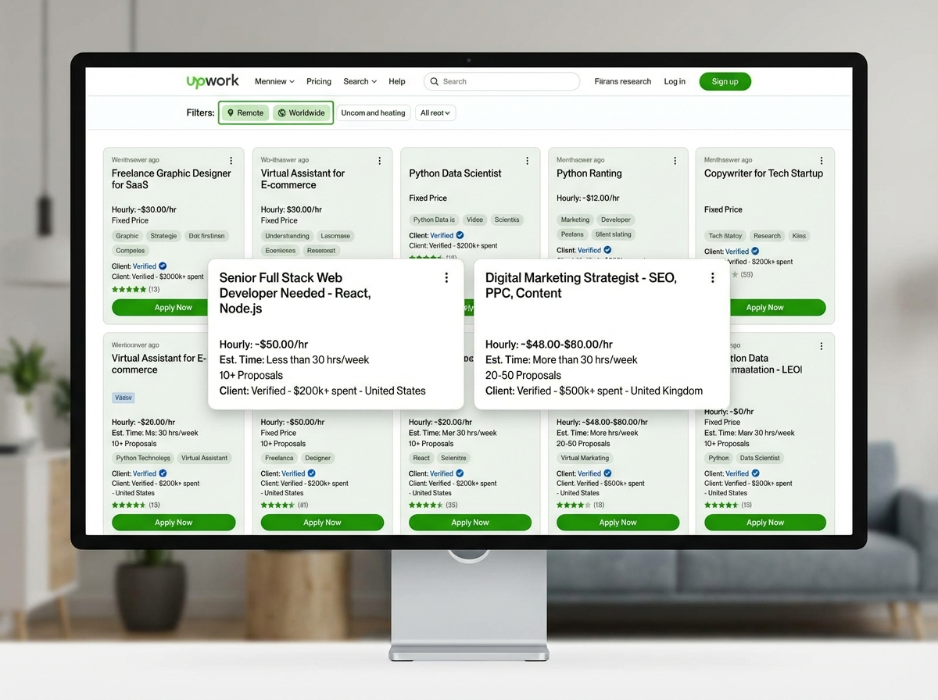Click the star rating on Freelance Graphic Designer card
938x700 pixels.
pos(129,289)
